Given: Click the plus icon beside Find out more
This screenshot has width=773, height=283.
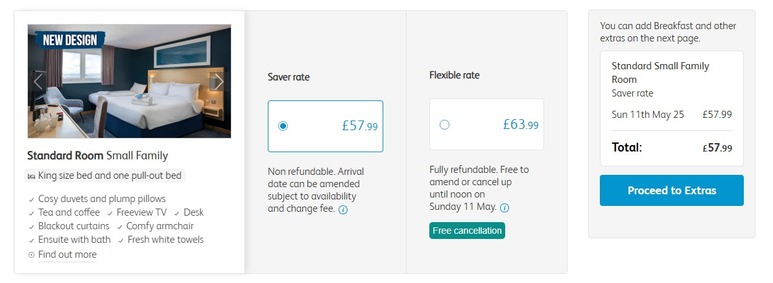Looking at the screenshot, I should click(31, 255).
